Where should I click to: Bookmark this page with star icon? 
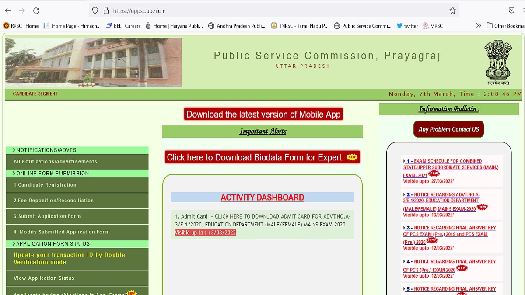pos(453,10)
